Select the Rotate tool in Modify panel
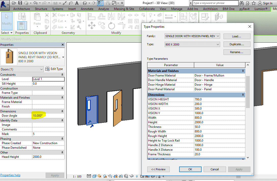 point(111,25)
